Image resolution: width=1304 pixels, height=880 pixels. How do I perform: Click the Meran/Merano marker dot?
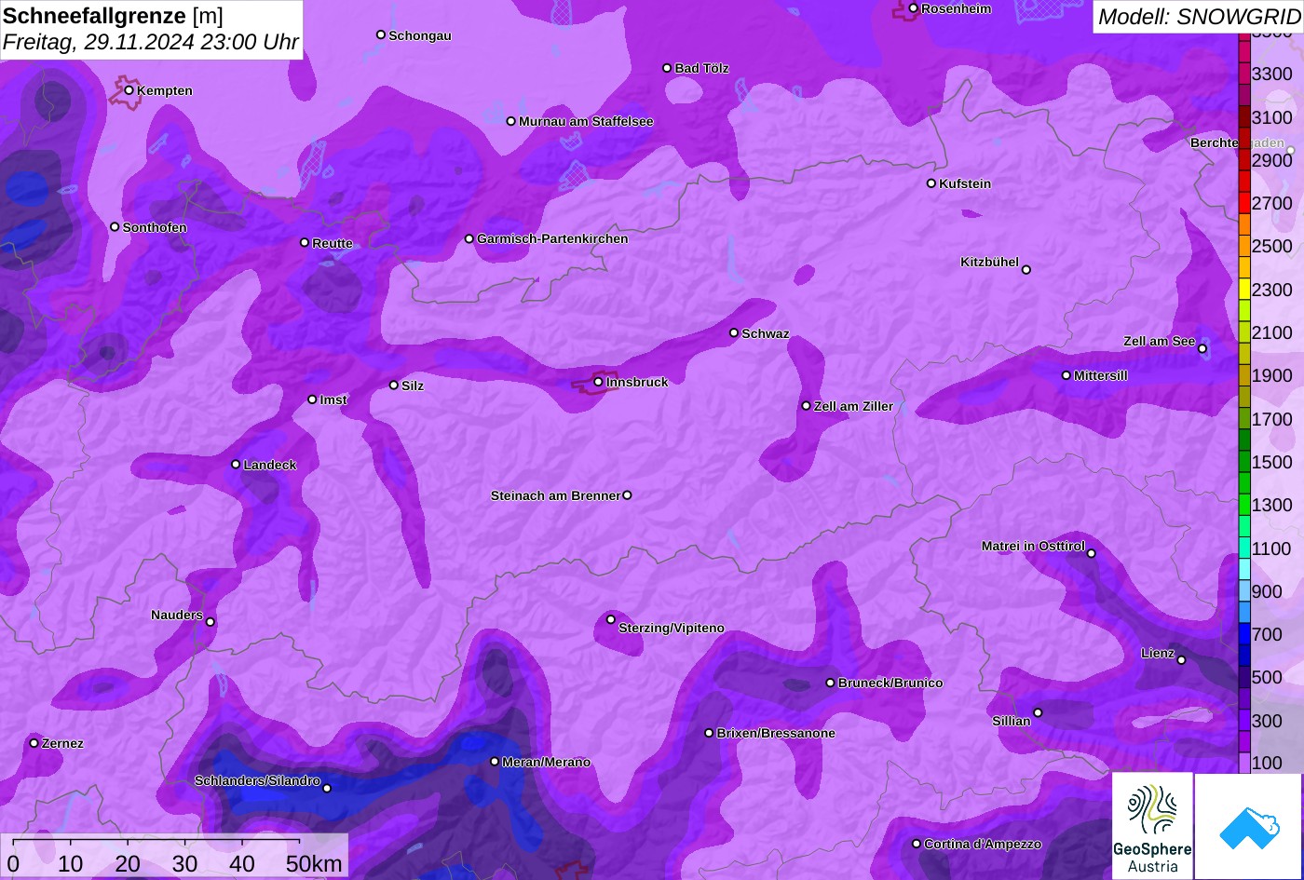pos(495,762)
